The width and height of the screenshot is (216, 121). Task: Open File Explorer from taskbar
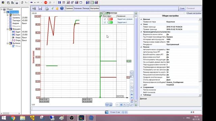(x=23, y=118)
